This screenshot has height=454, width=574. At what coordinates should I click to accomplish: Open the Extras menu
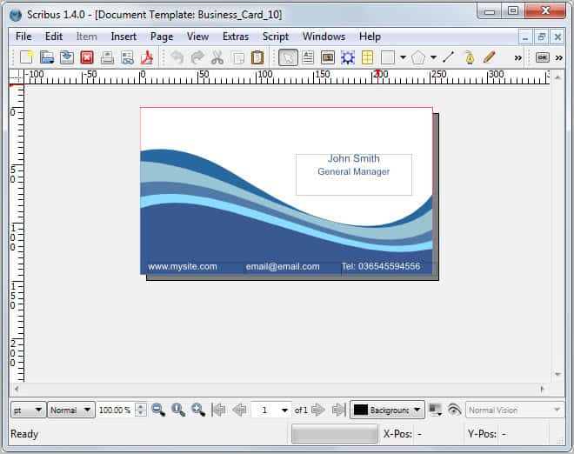236,37
